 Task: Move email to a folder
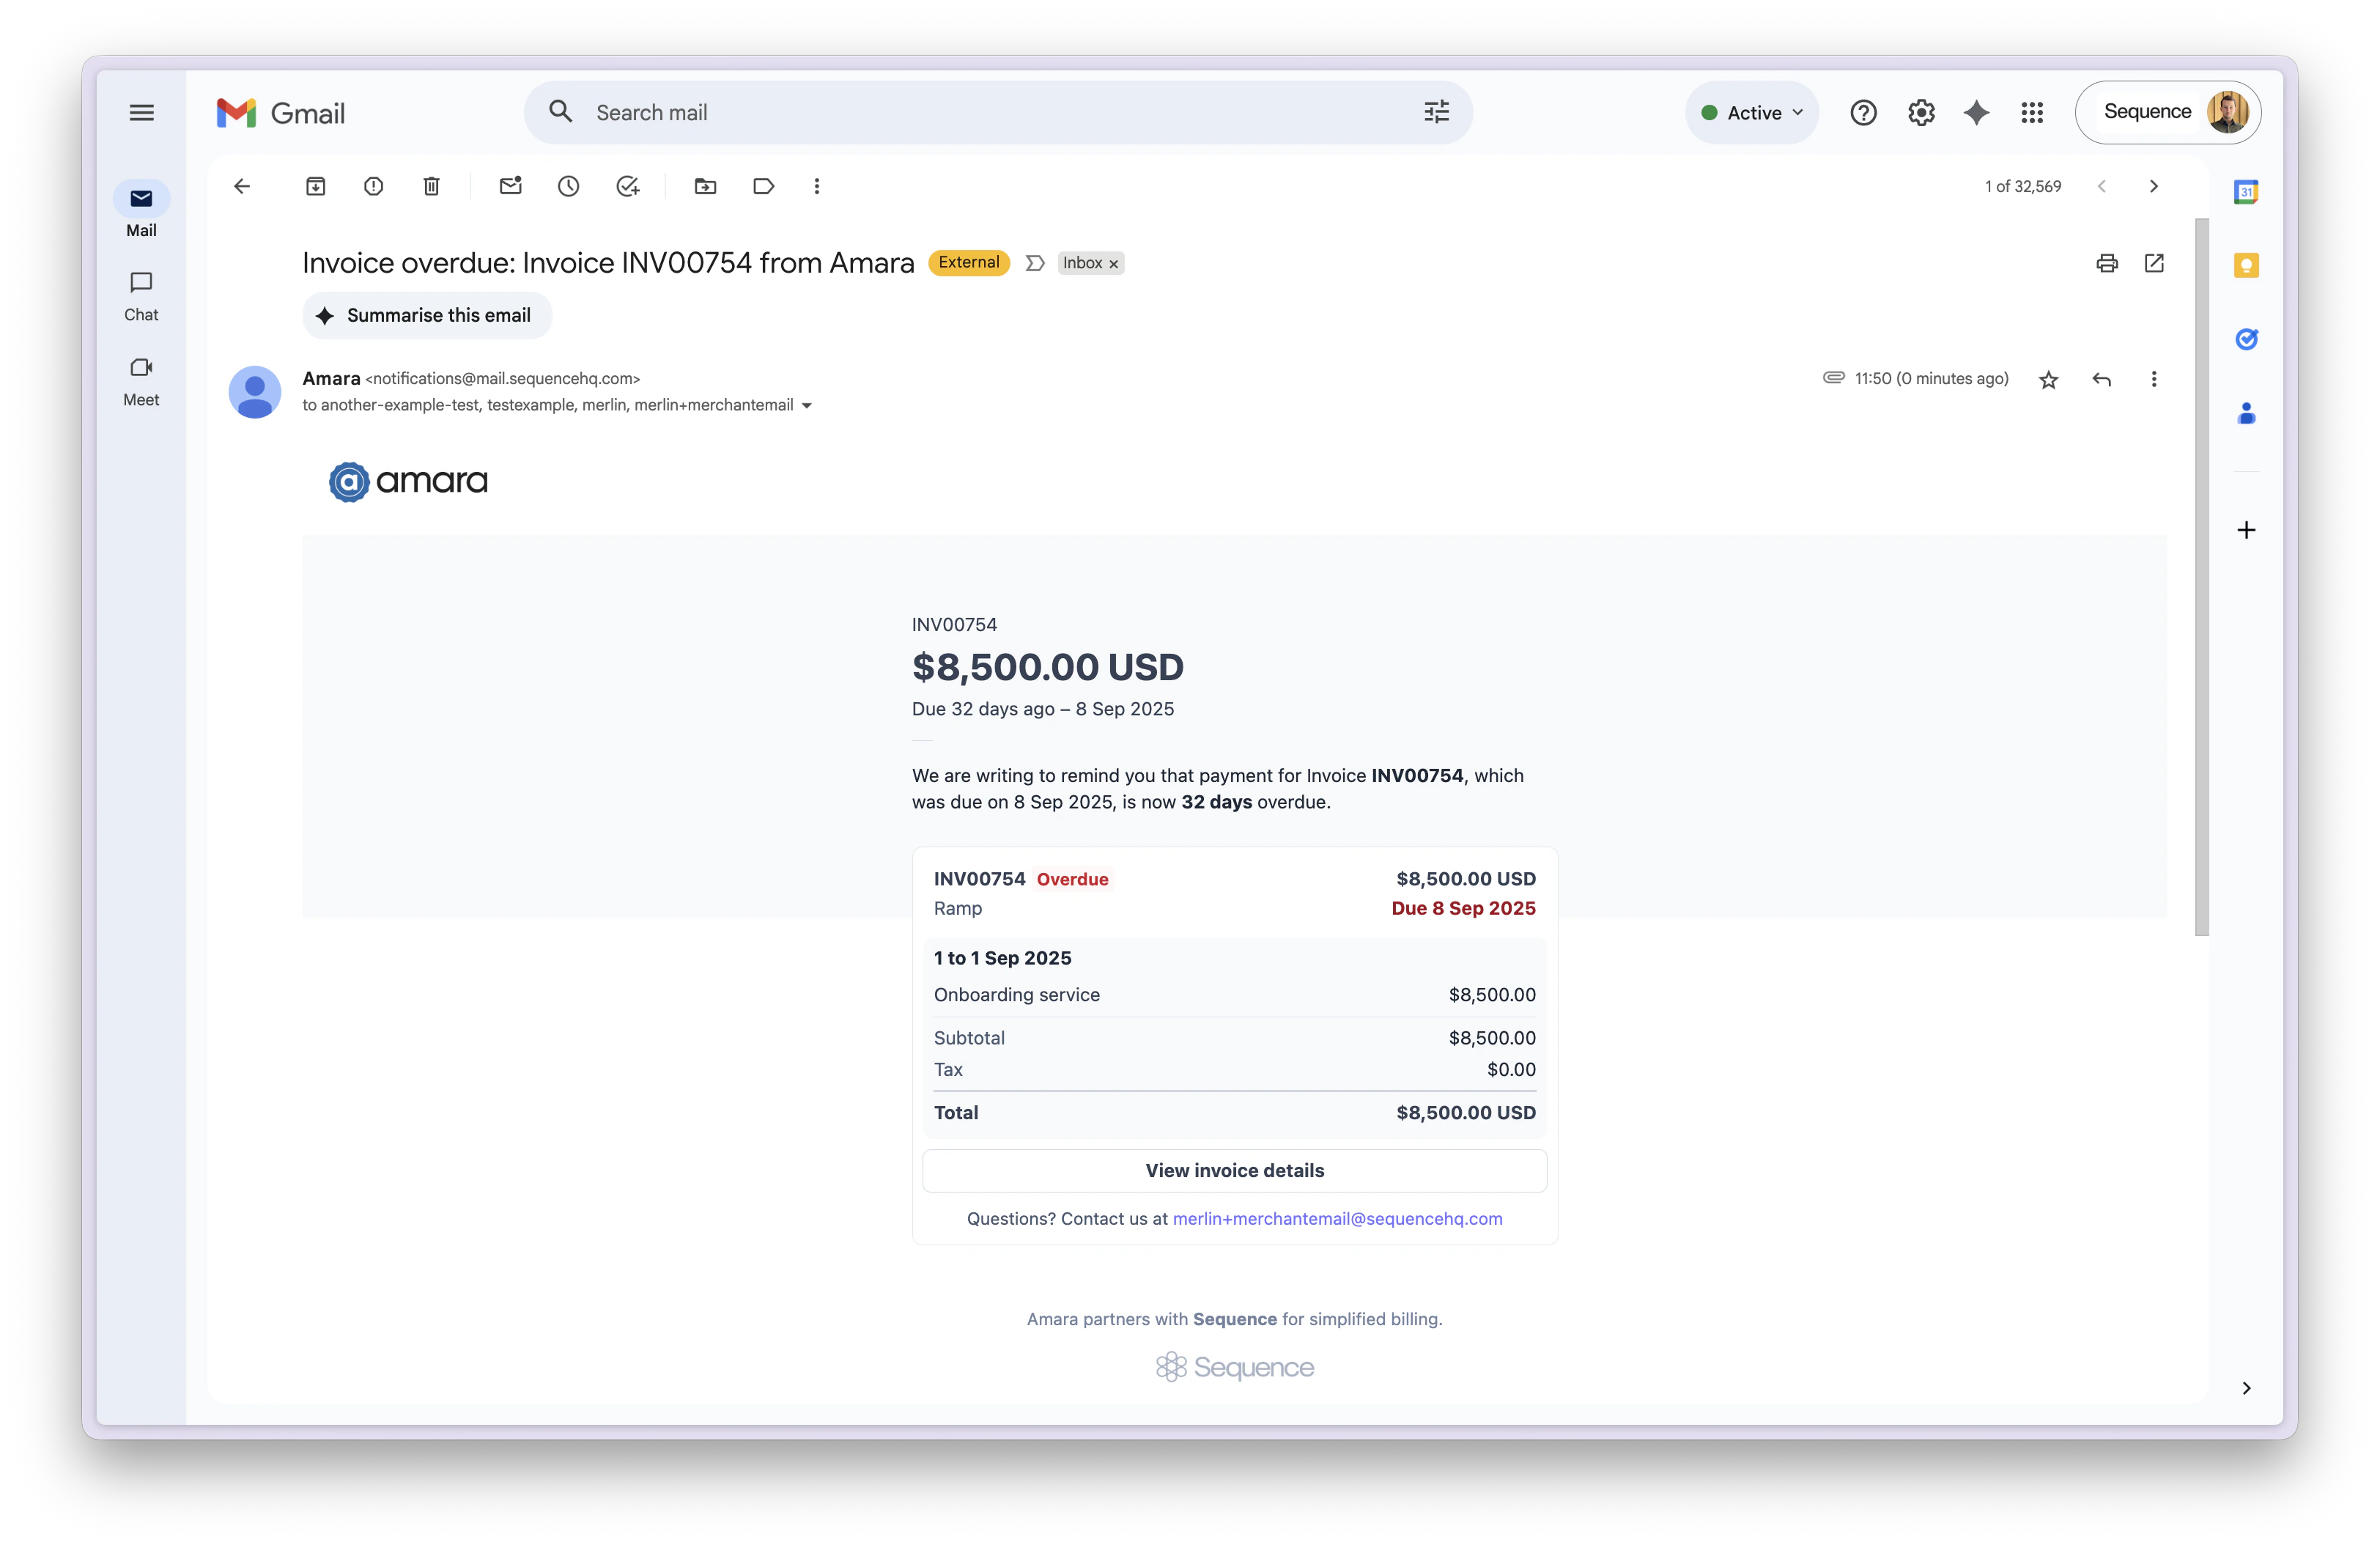coord(706,186)
